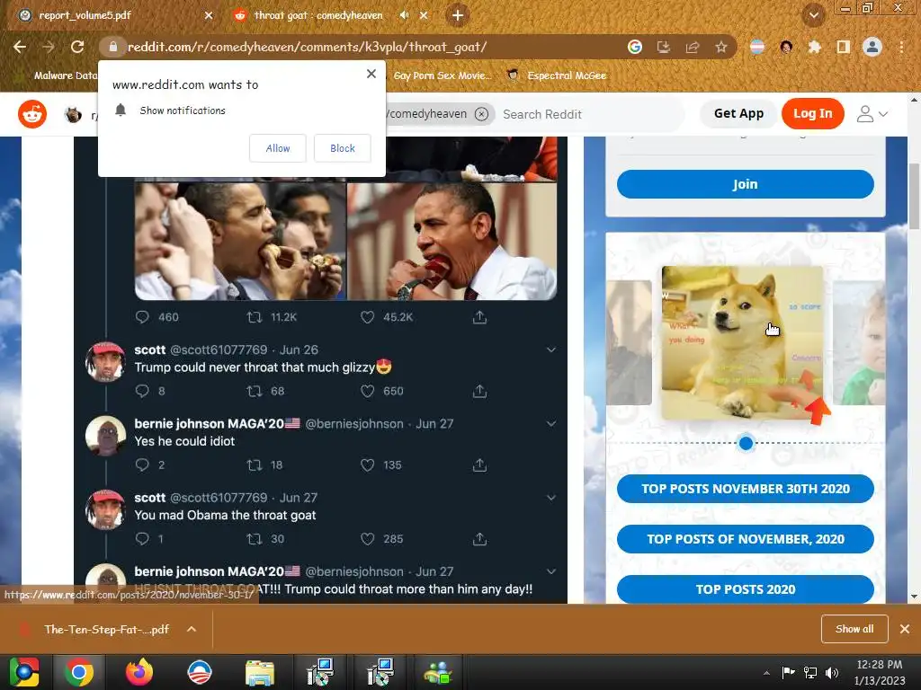Open the extensions puzzle piece icon
The image size is (921, 690).
coord(814,47)
